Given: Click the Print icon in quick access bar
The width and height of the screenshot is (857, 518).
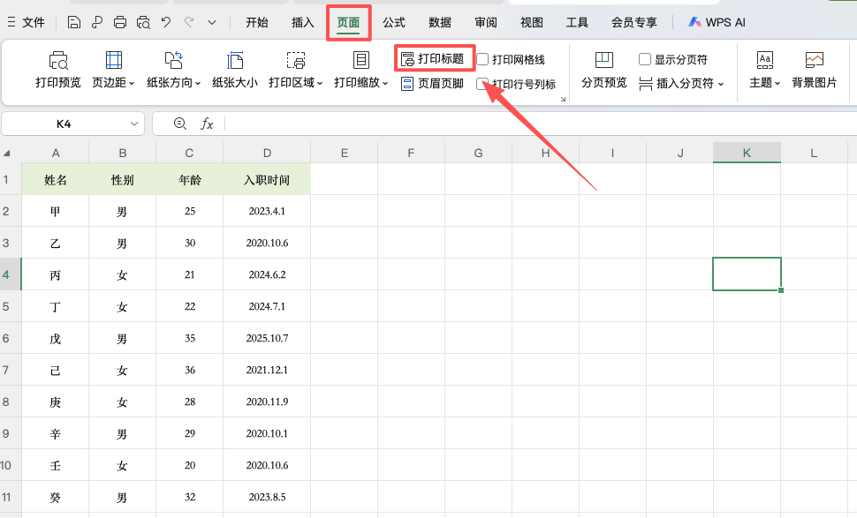Looking at the screenshot, I should pos(120,21).
